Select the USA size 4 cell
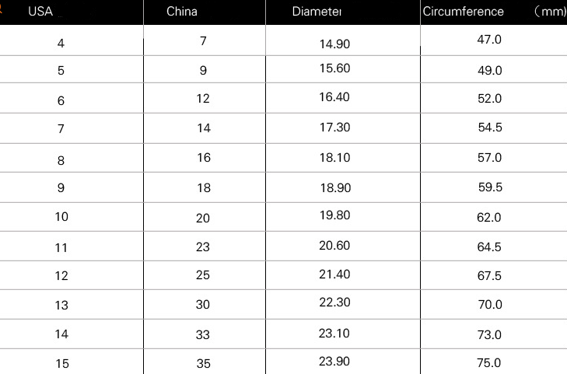This screenshot has width=567, height=374. pyautogui.click(x=61, y=43)
